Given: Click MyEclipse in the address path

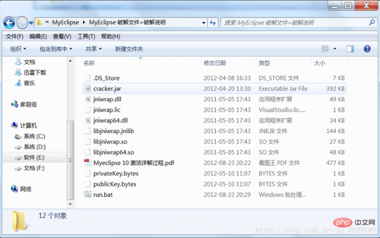Looking at the screenshot, I should tap(65, 22).
